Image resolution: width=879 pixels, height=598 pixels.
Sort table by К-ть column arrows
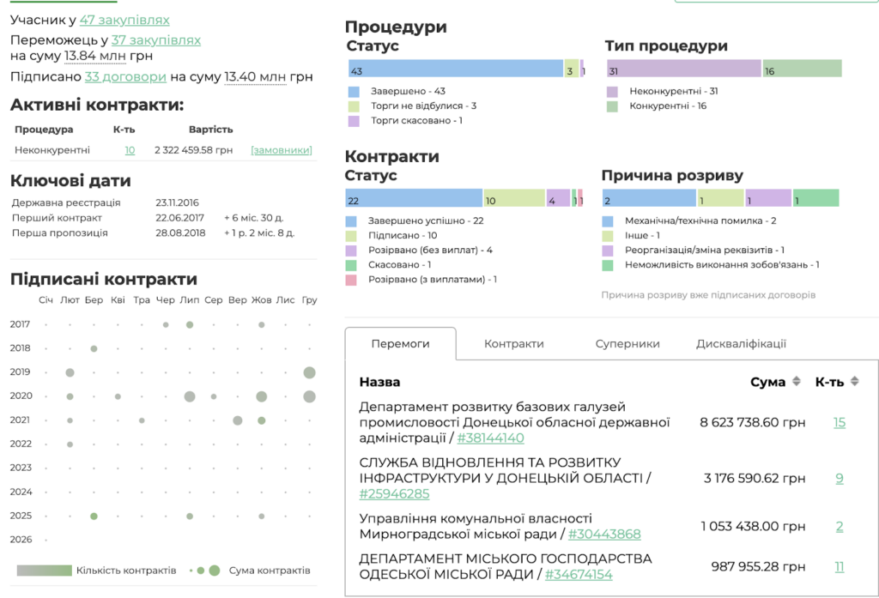pyautogui.click(x=854, y=381)
